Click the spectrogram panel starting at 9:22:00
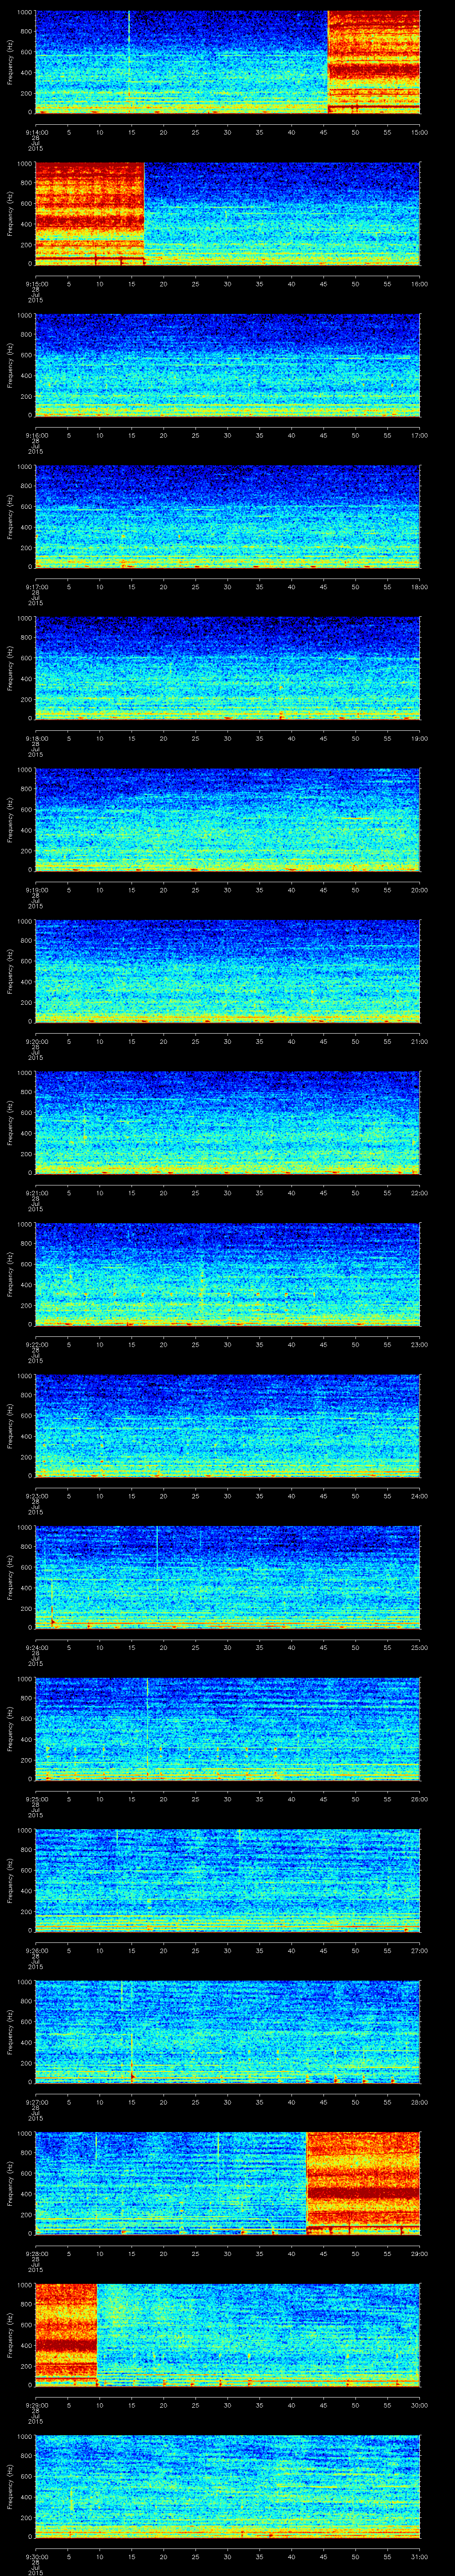455x2576 pixels. [227, 1274]
